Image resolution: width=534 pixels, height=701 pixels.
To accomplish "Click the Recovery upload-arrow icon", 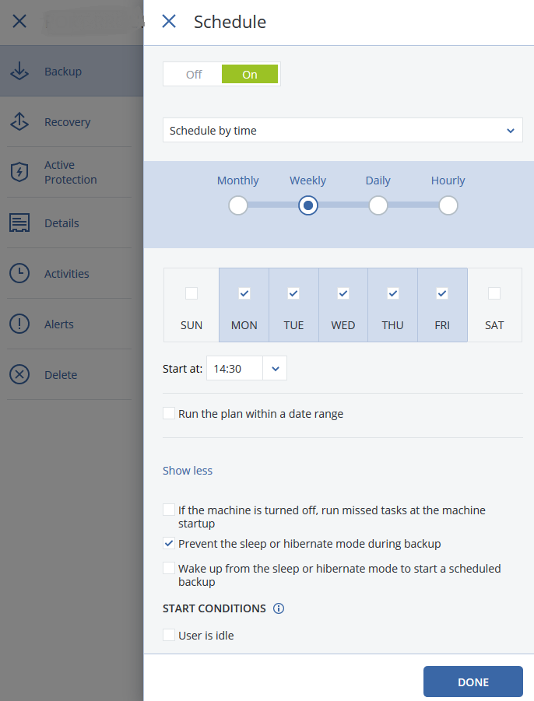I will [19, 121].
